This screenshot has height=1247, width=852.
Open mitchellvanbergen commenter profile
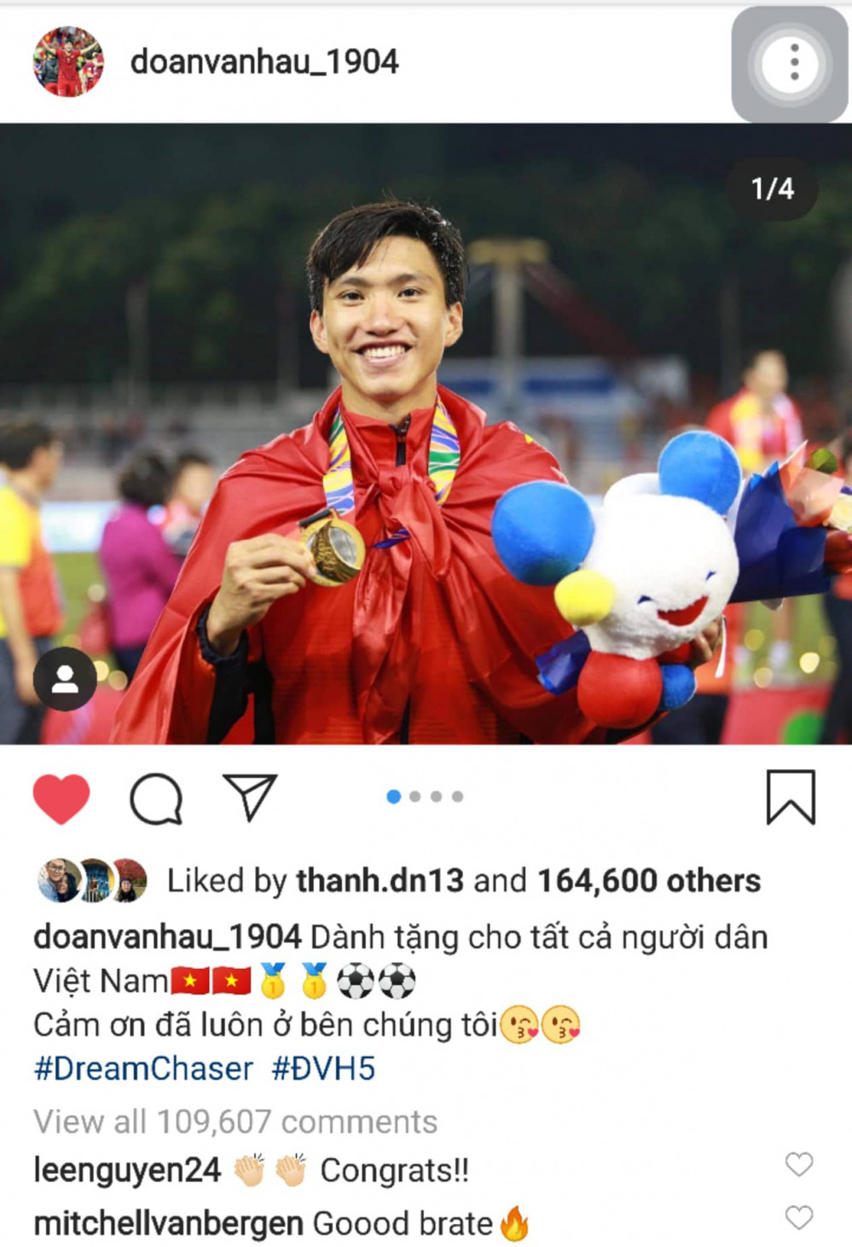tap(168, 1223)
